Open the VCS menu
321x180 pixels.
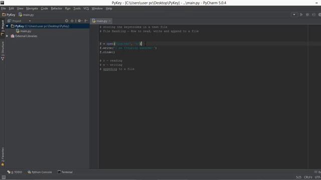(86, 8)
